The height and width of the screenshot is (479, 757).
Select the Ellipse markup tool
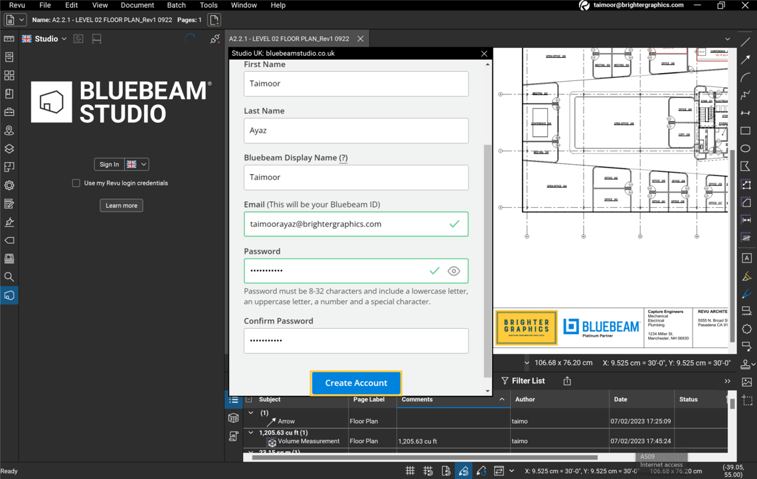746,148
